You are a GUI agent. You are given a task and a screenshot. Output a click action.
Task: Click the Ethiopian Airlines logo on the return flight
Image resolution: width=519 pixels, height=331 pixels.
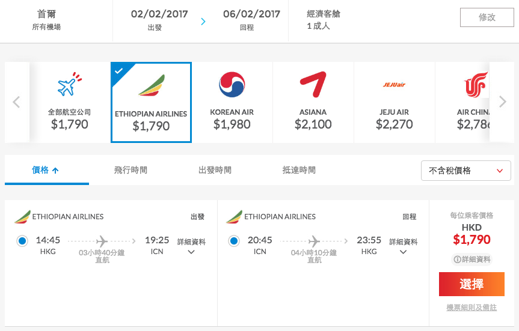[235, 217]
